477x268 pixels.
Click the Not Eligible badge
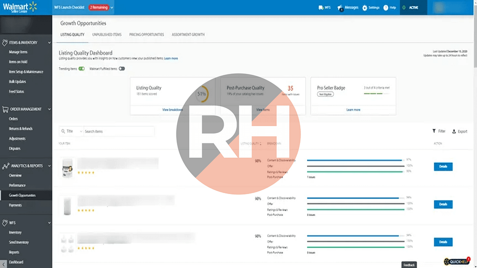(325, 94)
